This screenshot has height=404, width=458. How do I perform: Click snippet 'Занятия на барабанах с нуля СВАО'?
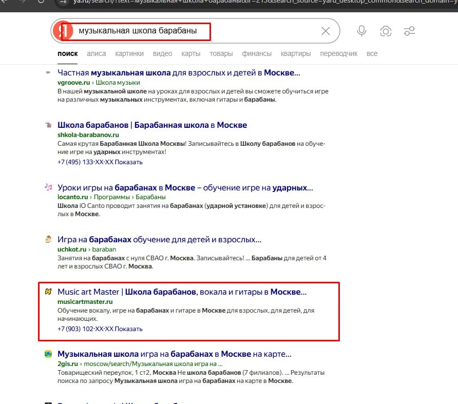[192, 262]
